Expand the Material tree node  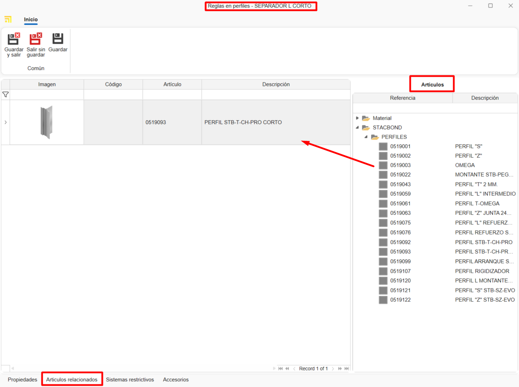(358, 118)
